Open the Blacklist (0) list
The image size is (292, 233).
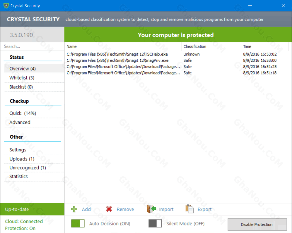34,87
